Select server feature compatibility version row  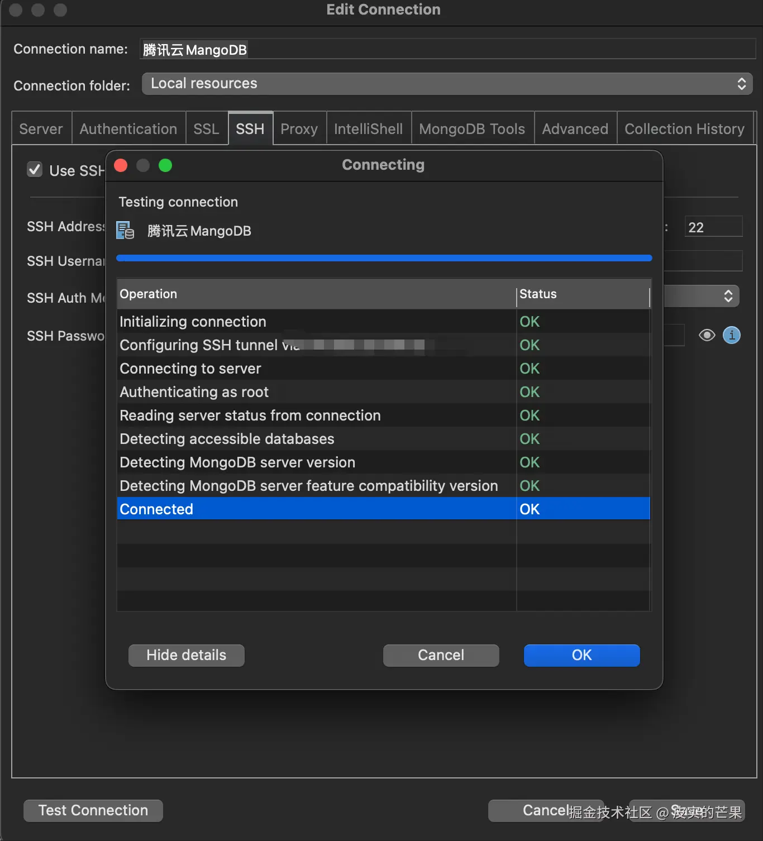click(384, 486)
